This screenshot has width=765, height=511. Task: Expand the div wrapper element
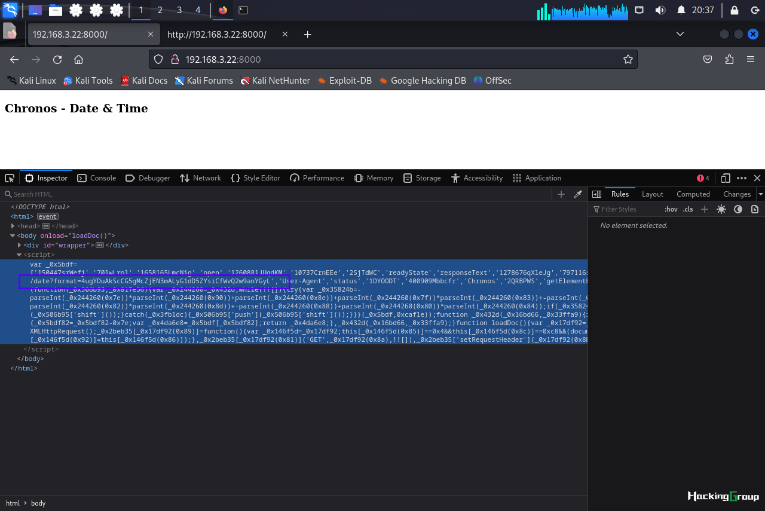click(x=20, y=245)
